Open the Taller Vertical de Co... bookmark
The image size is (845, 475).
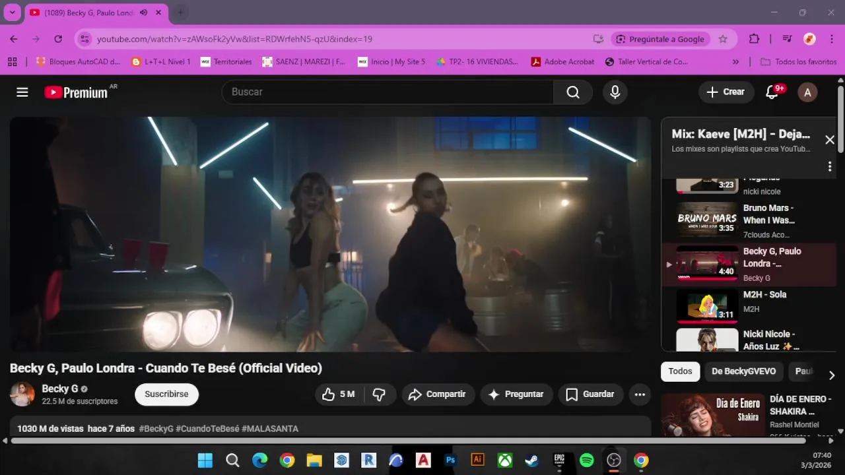pyautogui.click(x=646, y=61)
